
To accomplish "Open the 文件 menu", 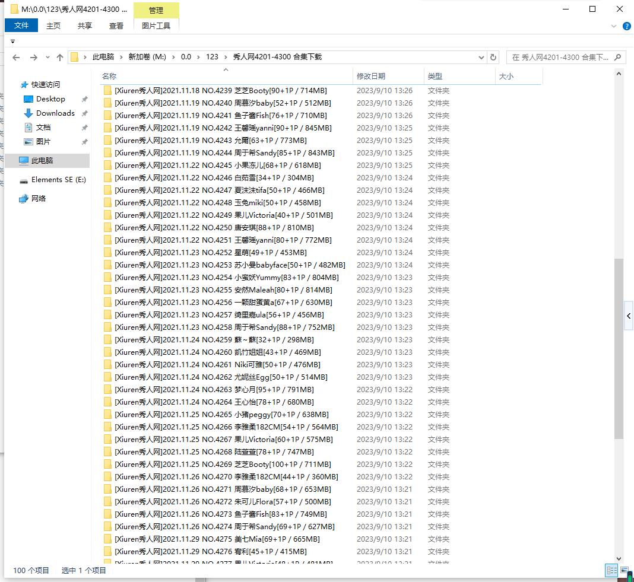I will pos(21,26).
